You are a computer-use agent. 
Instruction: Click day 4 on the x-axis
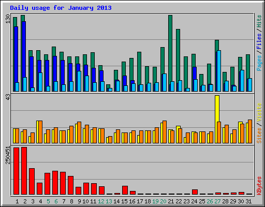(x=40, y=201)
